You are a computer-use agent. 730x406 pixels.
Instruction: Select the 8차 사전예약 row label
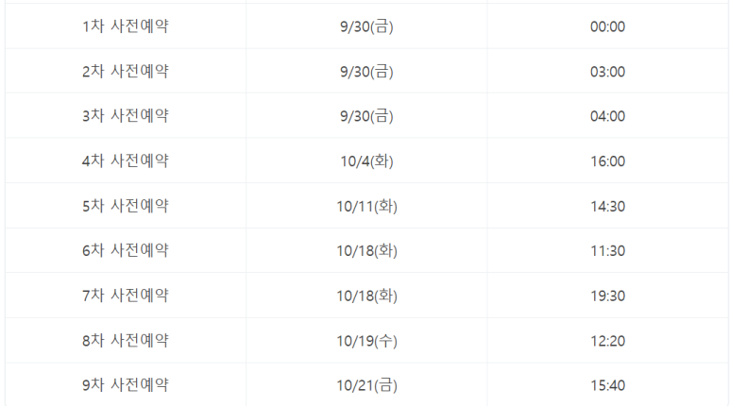click(126, 340)
